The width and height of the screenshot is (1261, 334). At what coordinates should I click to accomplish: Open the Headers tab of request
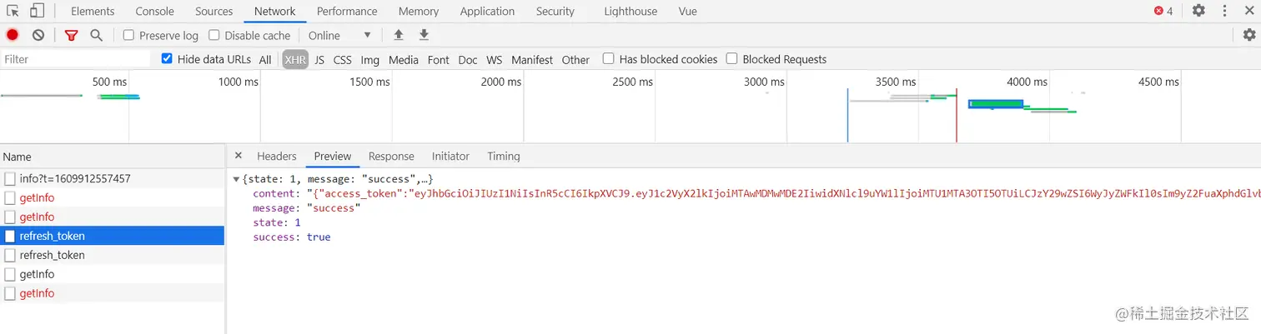[x=276, y=156]
